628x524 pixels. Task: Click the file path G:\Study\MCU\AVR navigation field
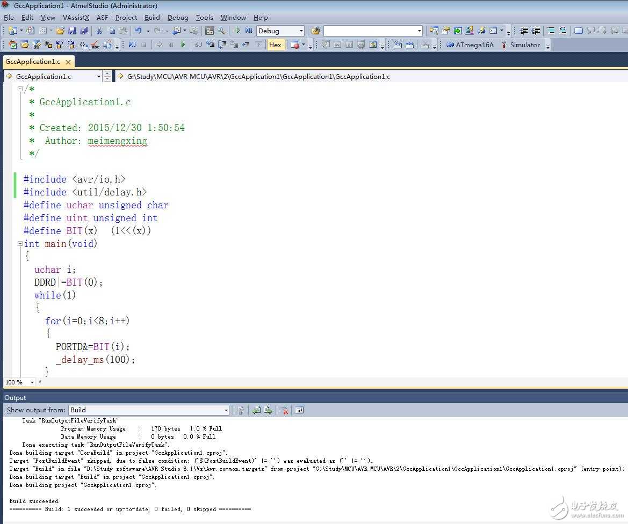pyautogui.click(x=258, y=76)
